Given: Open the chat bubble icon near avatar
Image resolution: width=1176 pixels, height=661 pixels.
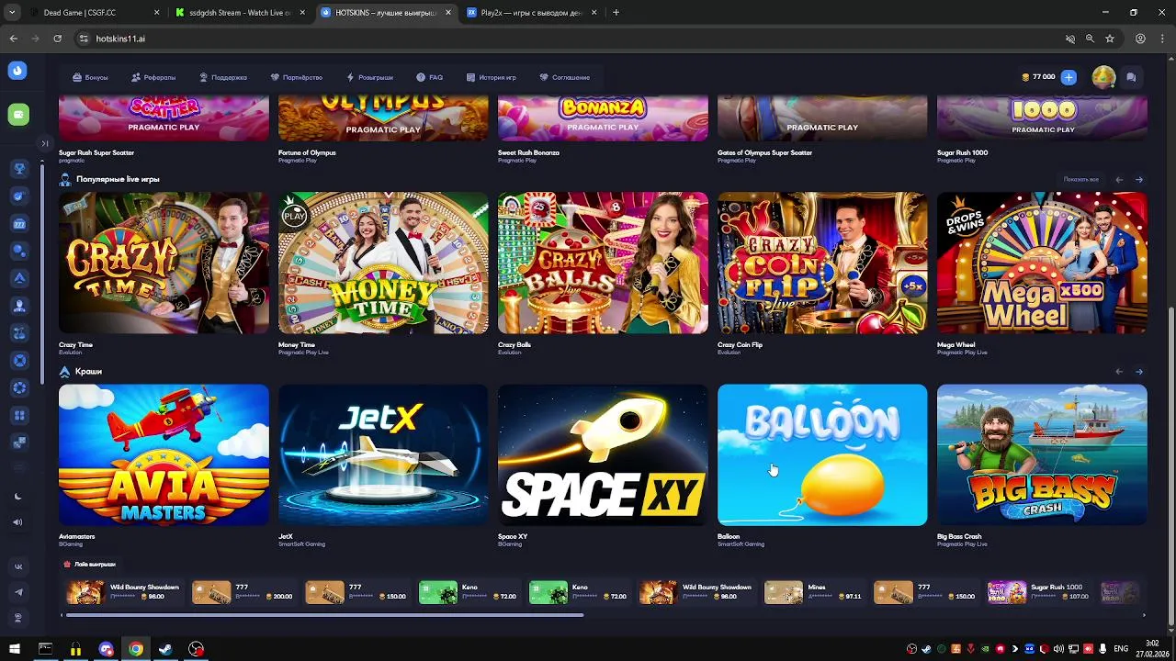Looking at the screenshot, I should [1131, 77].
